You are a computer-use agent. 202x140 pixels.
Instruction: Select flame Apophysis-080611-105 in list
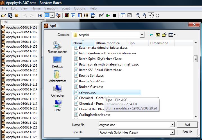coord(20,46)
